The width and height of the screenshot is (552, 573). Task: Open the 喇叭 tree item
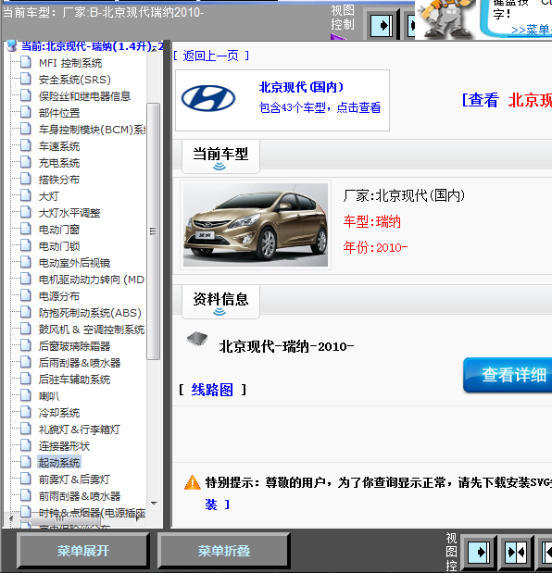[48, 396]
